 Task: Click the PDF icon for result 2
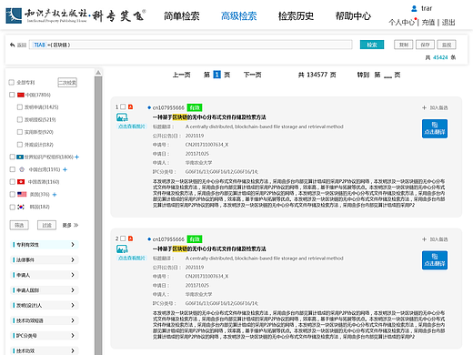point(130,238)
